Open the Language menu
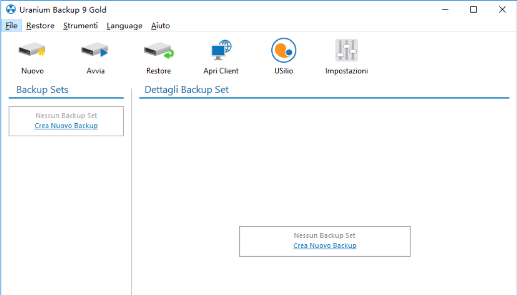The width and height of the screenshot is (517, 295). [124, 26]
